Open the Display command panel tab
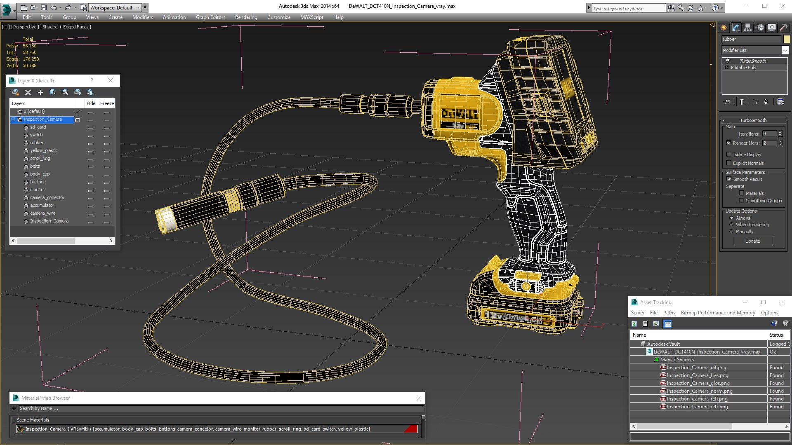Image resolution: width=792 pixels, height=445 pixels. tap(771, 28)
